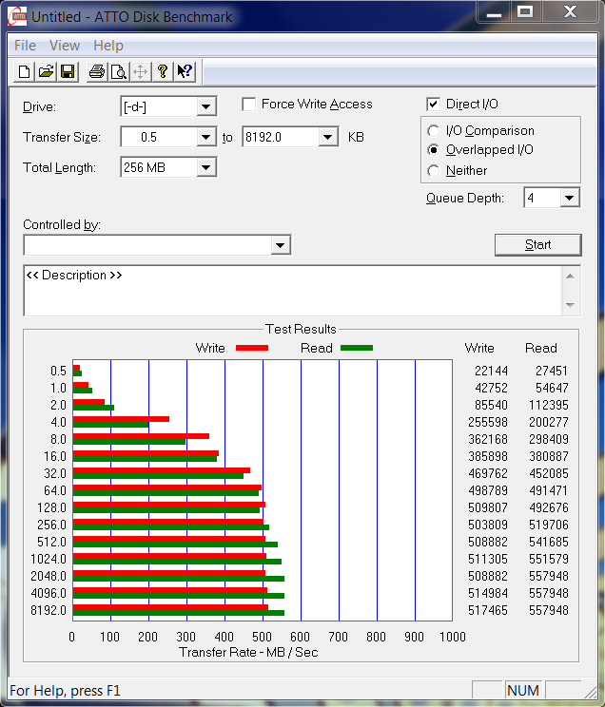Open the File menu
This screenshot has width=605, height=707.
pyautogui.click(x=26, y=46)
